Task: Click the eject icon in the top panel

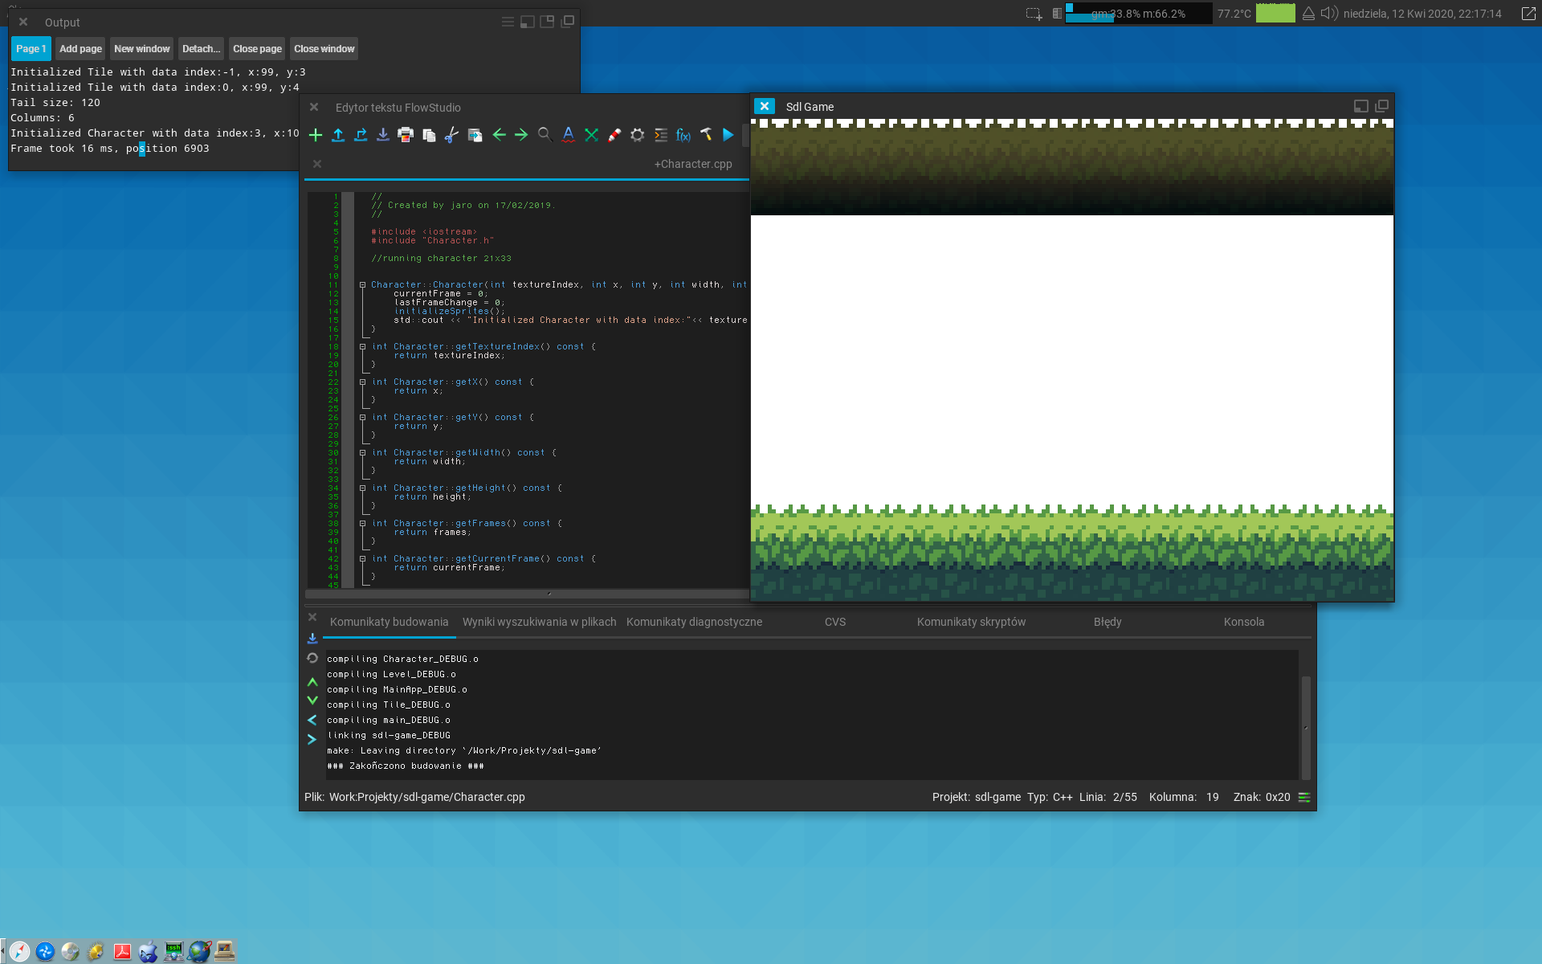Action: point(1308,14)
